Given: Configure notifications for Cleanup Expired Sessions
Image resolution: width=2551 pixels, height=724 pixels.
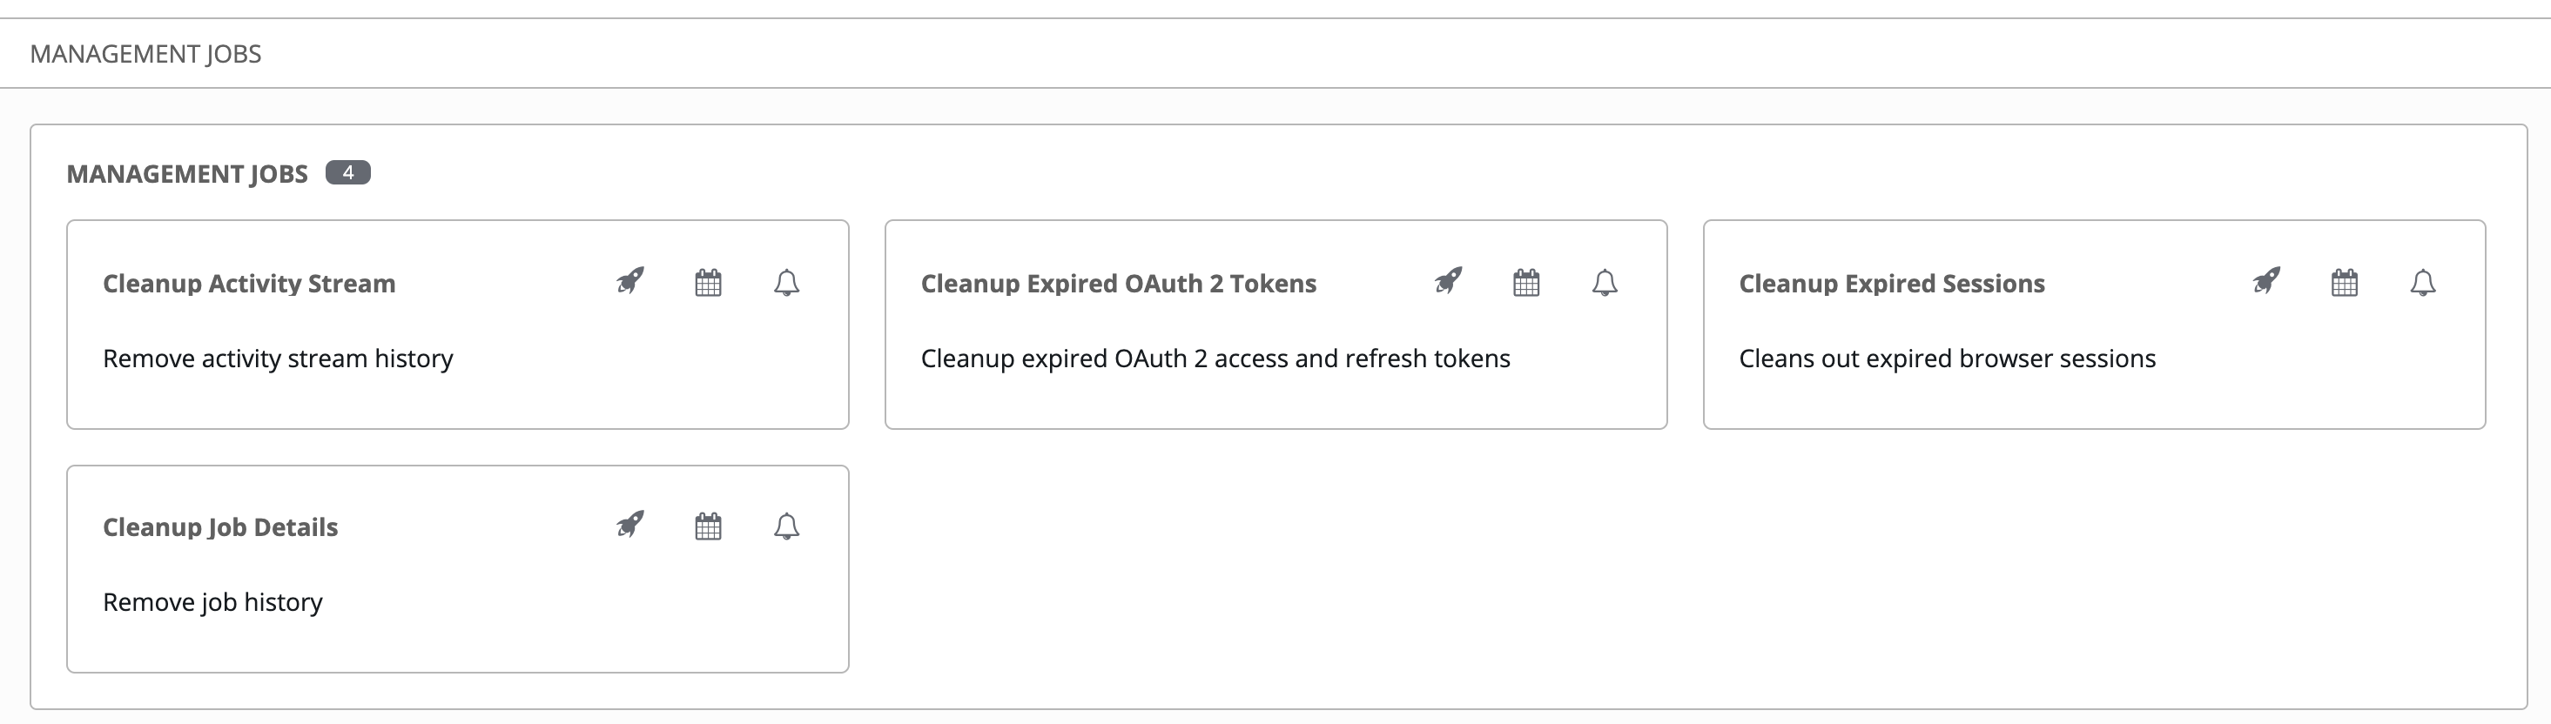Looking at the screenshot, I should click(2422, 284).
